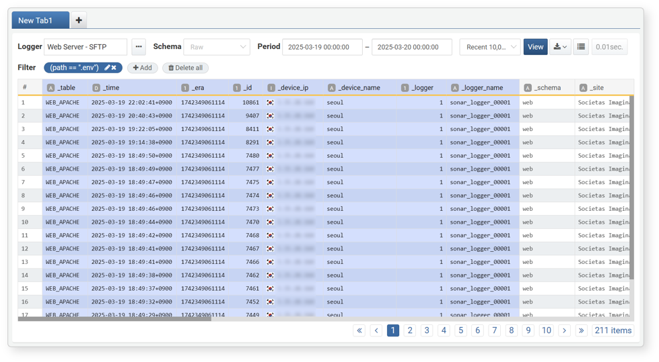The width and height of the screenshot is (659, 362).
Task: Open the New Tab1 tab
Action: (40, 20)
